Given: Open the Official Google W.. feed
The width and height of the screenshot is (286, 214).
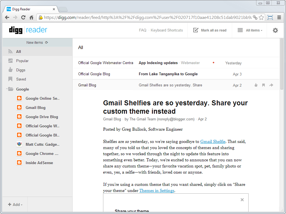Looking at the screenshot, I should (x=42, y=126).
